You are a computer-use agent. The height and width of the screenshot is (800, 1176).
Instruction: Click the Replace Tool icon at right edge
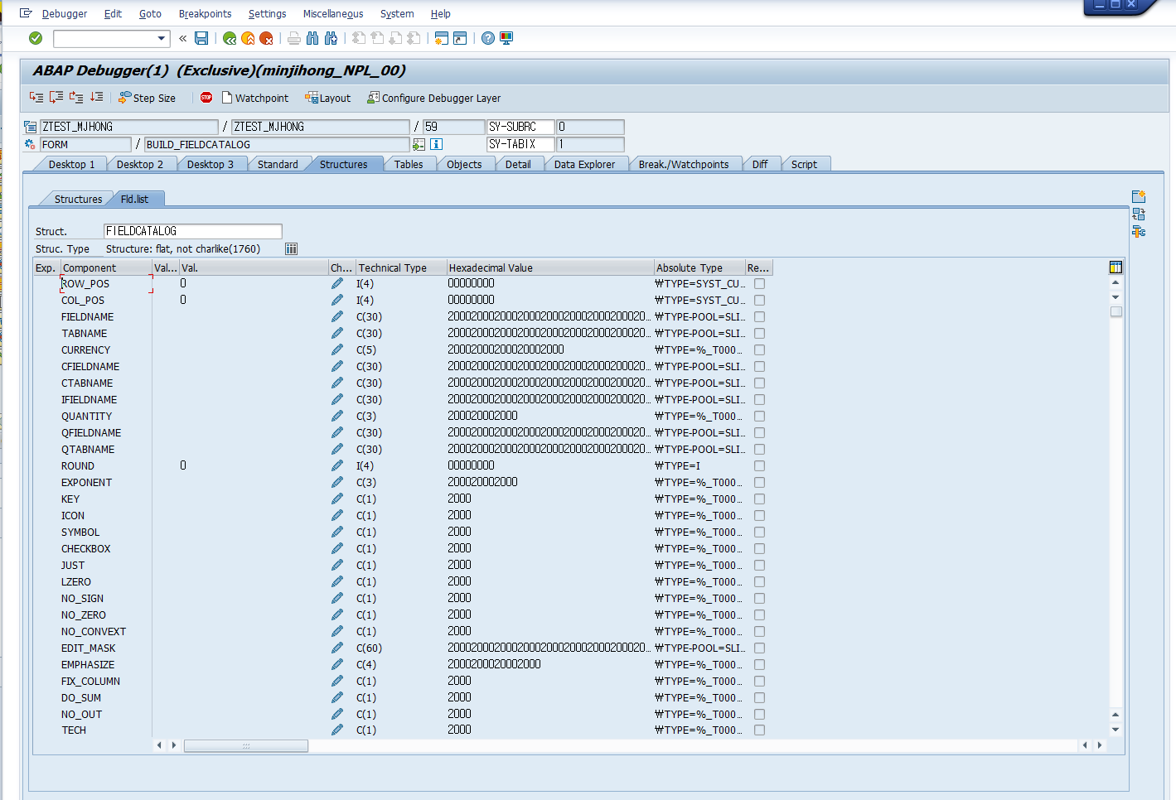pyautogui.click(x=1139, y=214)
